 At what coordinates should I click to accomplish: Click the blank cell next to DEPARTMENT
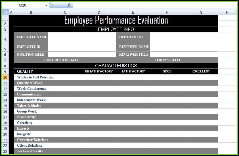(x=184, y=37)
